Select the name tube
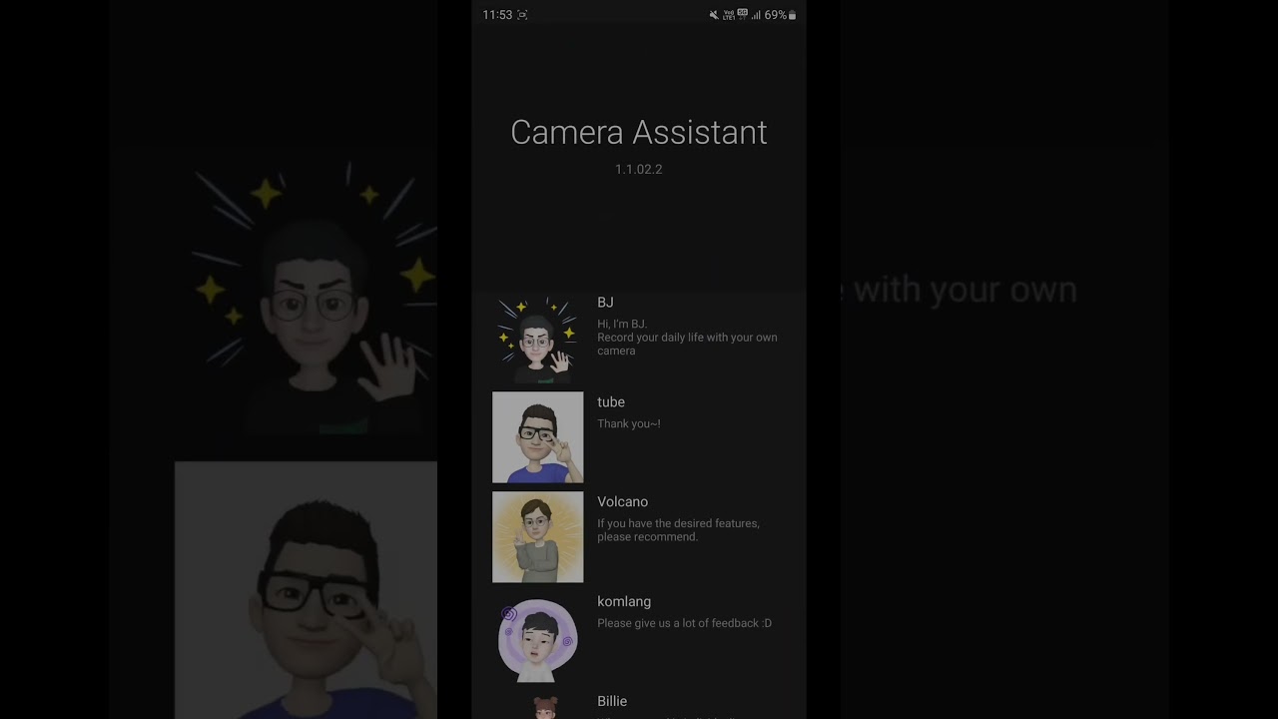 (611, 402)
